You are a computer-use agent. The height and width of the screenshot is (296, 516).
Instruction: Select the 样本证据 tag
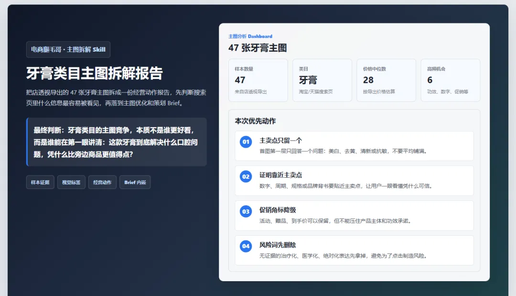(x=40, y=182)
